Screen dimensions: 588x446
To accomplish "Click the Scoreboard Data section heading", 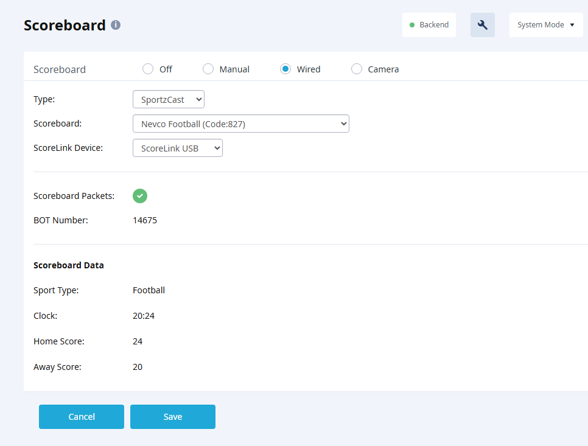I will [x=69, y=265].
